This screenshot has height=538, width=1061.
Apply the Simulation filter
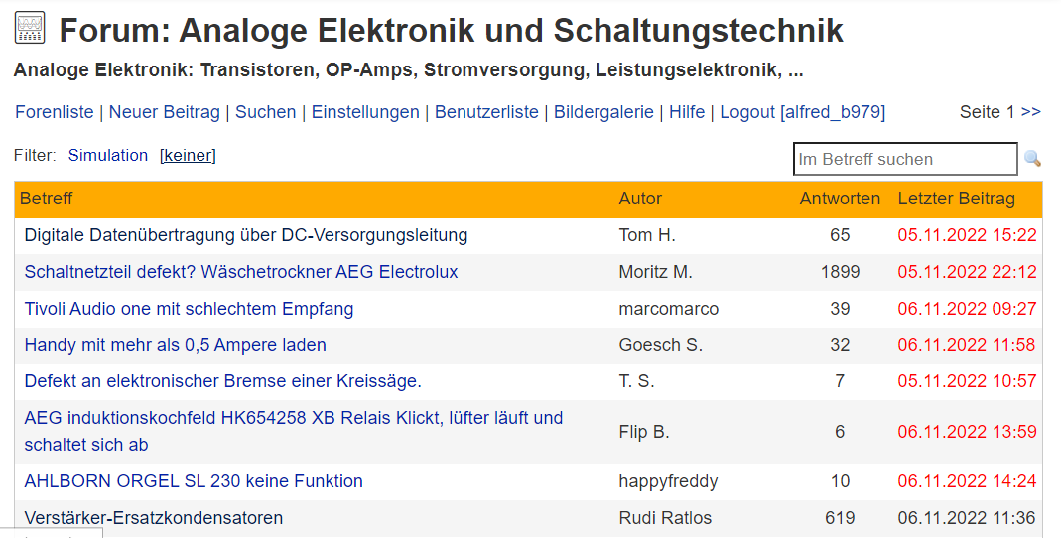coord(107,155)
